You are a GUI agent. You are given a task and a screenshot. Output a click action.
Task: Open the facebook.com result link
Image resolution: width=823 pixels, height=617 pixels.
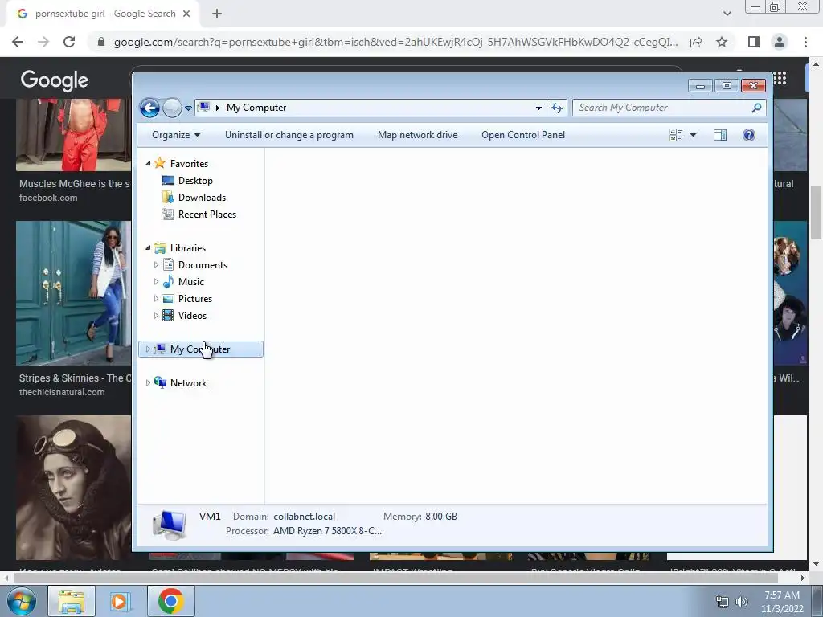click(x=48, y=198)
